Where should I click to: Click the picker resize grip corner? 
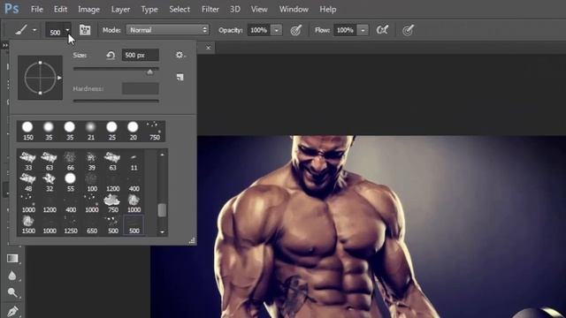[192, 240]
